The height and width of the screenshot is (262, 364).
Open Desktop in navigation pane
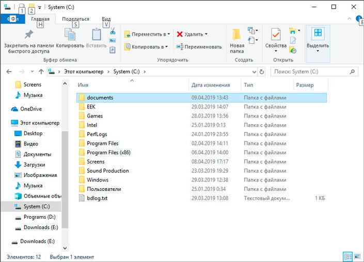point(28,134)
